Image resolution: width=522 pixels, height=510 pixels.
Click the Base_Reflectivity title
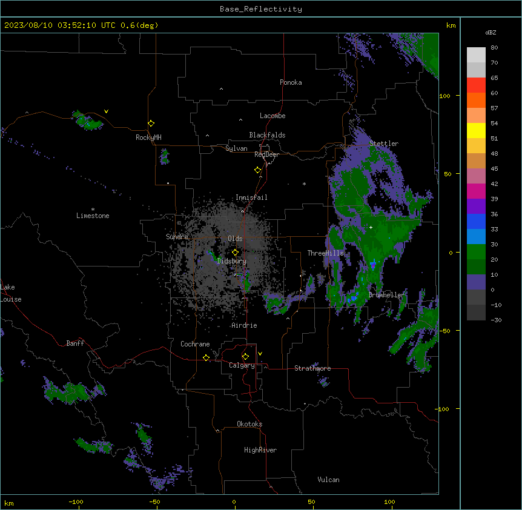pos(260,9)
